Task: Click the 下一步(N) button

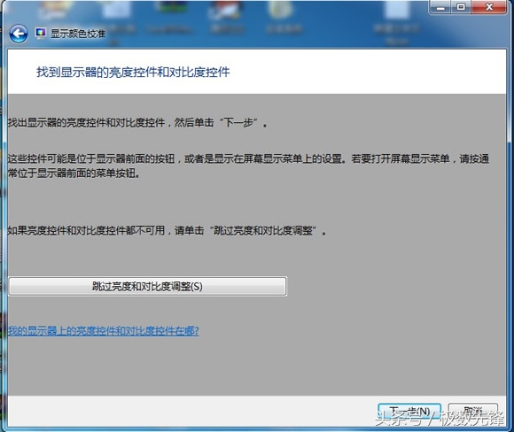Action: pyautogui.click(x=409, y=412)
